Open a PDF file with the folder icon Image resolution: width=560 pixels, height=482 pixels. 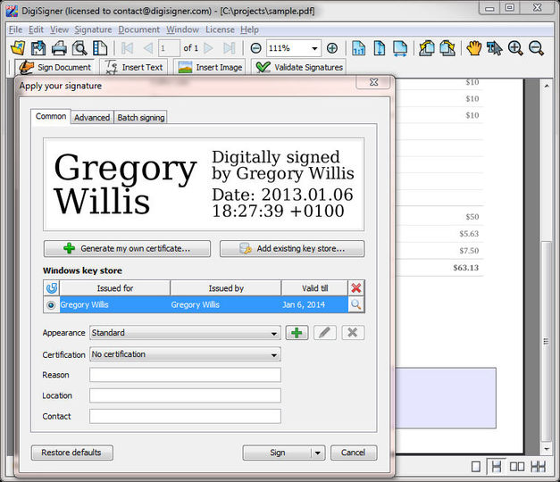(x=18, y=48)
